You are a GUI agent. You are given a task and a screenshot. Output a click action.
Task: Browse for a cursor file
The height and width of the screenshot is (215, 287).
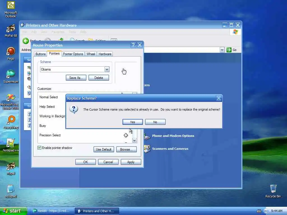126,149
